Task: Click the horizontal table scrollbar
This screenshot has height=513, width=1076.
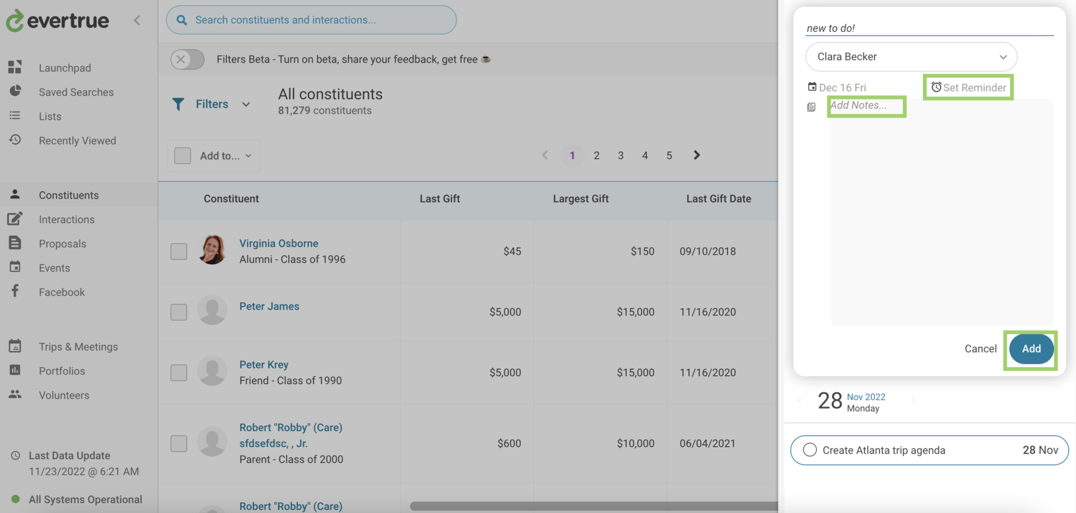Action: click(x=593, y=506)
